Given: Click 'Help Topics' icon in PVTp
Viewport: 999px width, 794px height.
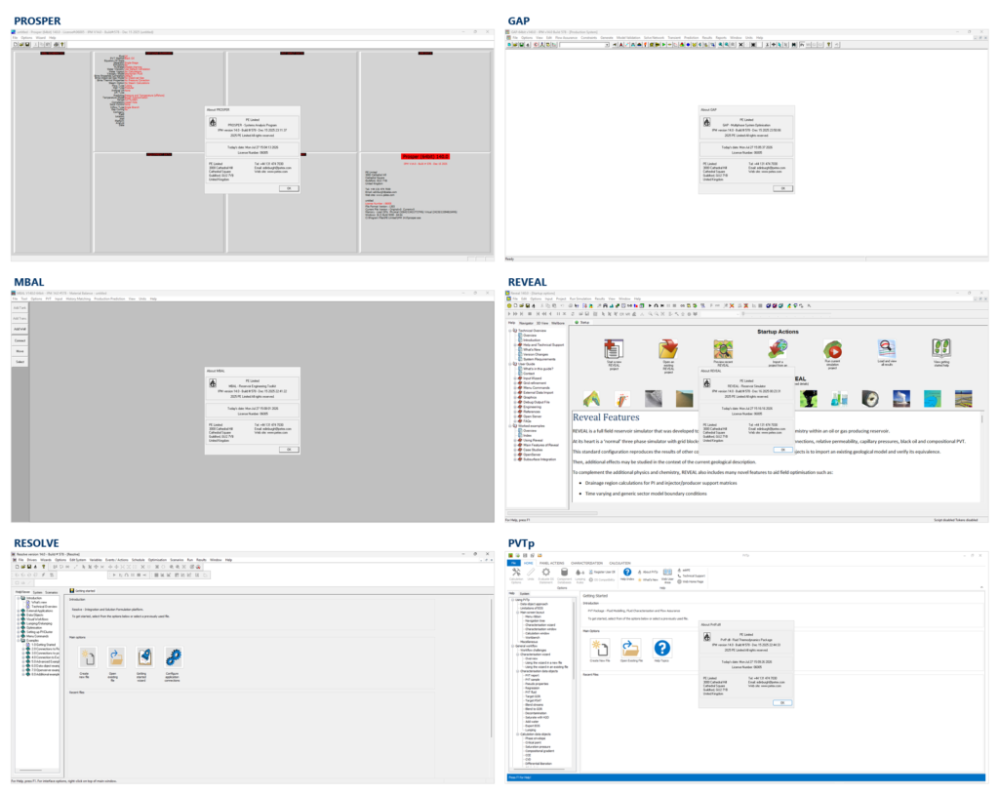Looking at the screenshot, I should point(662,648).
